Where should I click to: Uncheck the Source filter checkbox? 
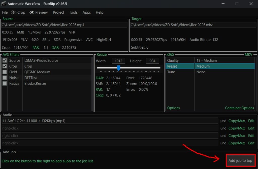(5, 60)
